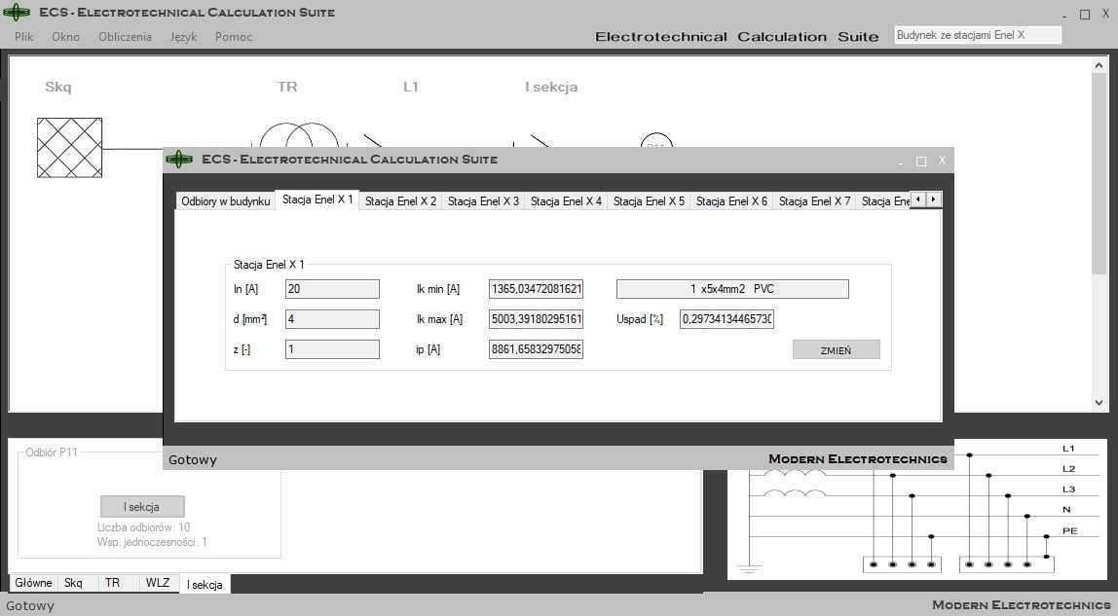Switch to Stacja Enel X 4 tab

(566, 201)
